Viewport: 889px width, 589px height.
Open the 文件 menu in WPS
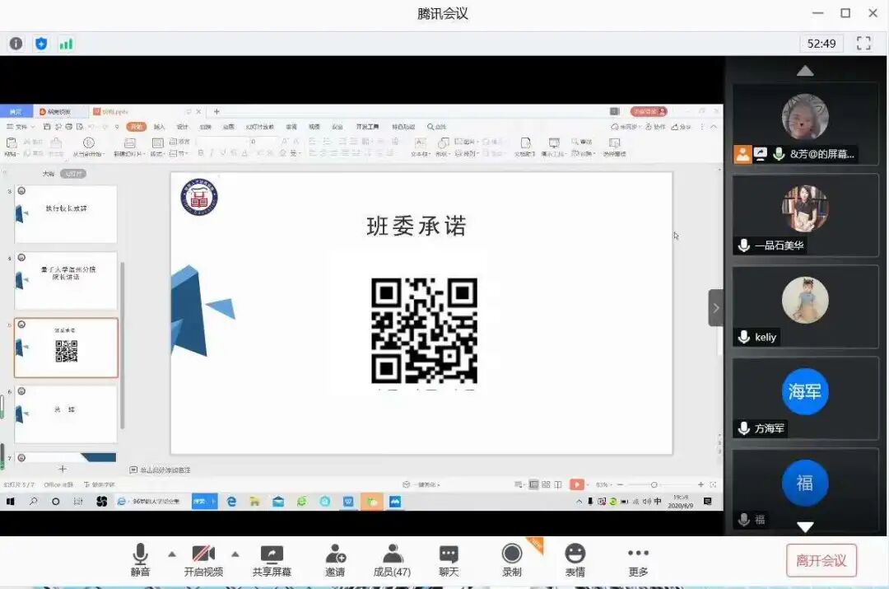pos(21,127)
